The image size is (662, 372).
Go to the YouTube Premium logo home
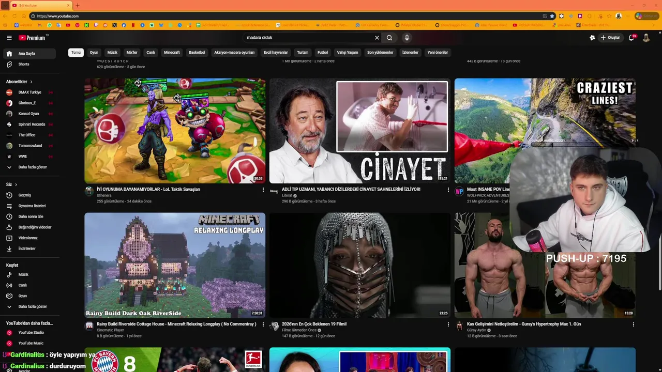(33, 38)
